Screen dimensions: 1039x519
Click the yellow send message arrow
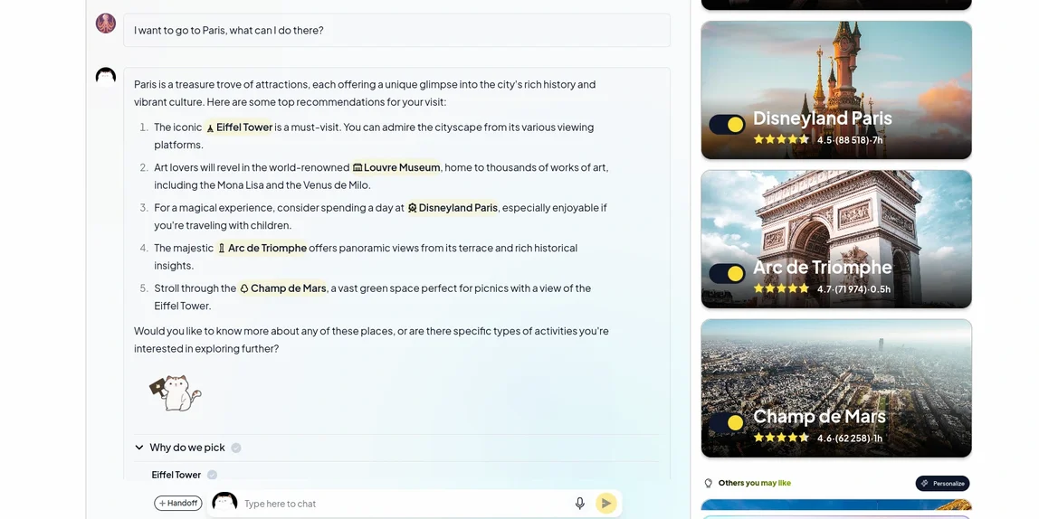tap(605, 503)
